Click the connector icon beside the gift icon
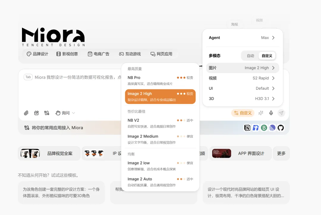This screenshot has height=215, width=321. 47,113
